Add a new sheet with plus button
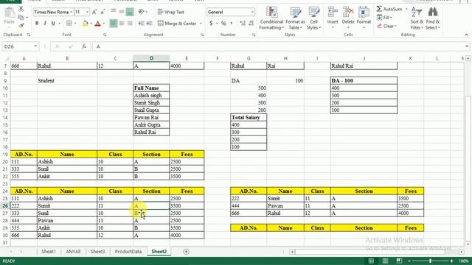 [186, 252]
